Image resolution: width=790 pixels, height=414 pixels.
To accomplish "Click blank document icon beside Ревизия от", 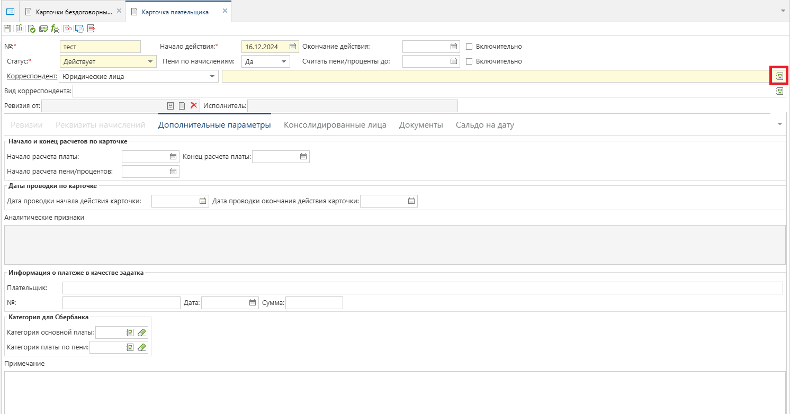I will [182, 106].
